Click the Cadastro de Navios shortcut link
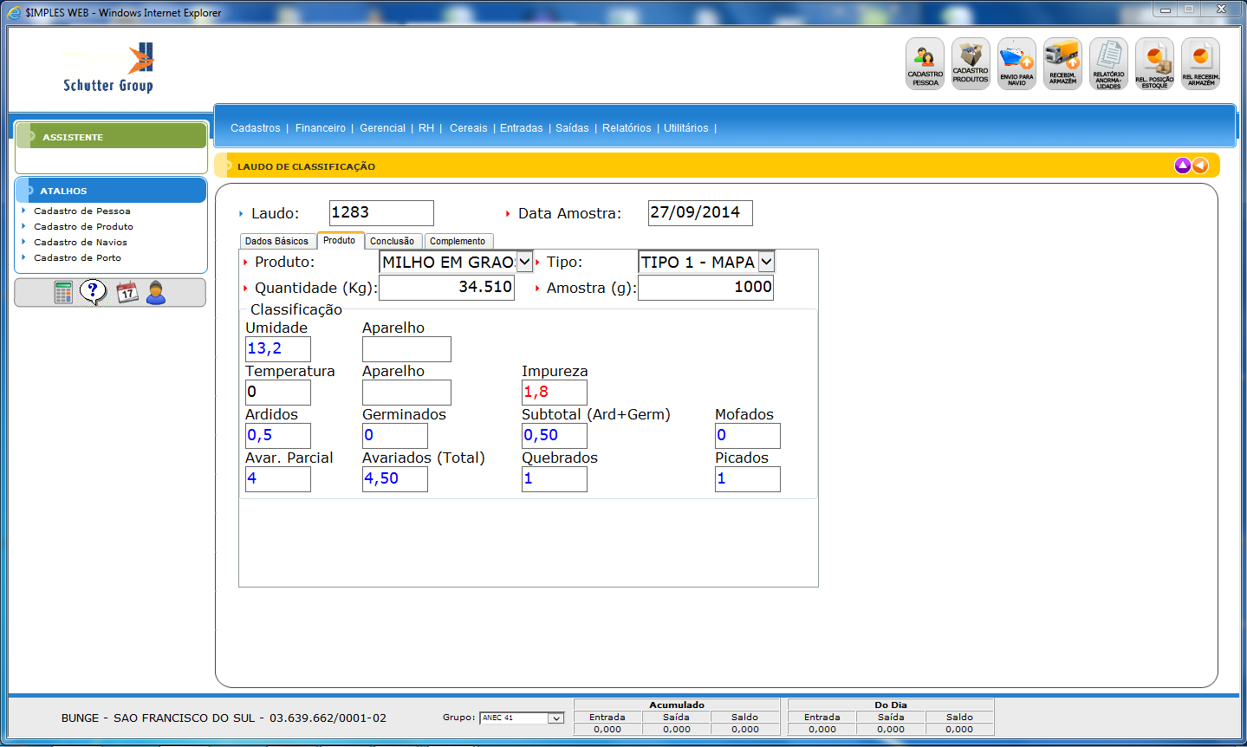 [81, 243]
